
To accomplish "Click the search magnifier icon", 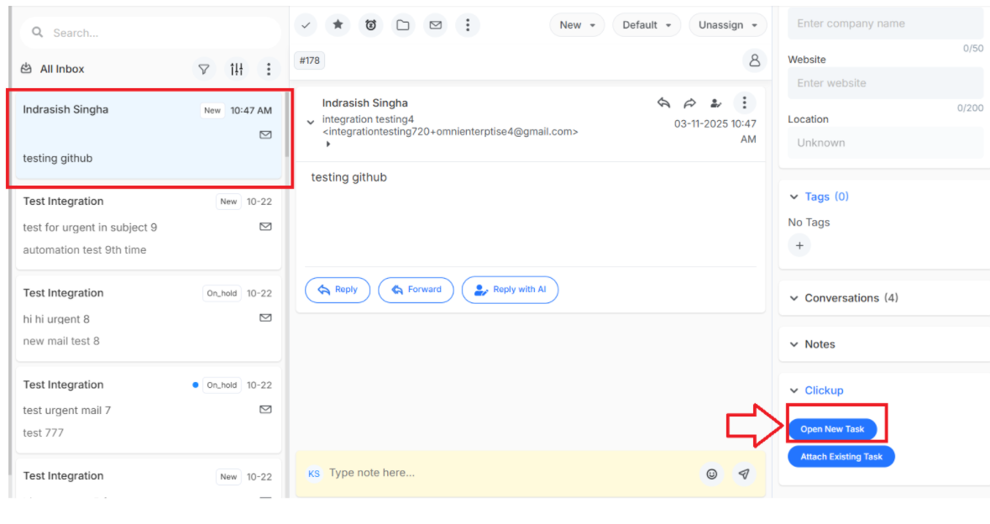I will point(37,32).
